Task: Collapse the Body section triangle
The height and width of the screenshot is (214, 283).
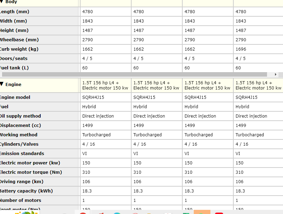Action: pos(2,2)
